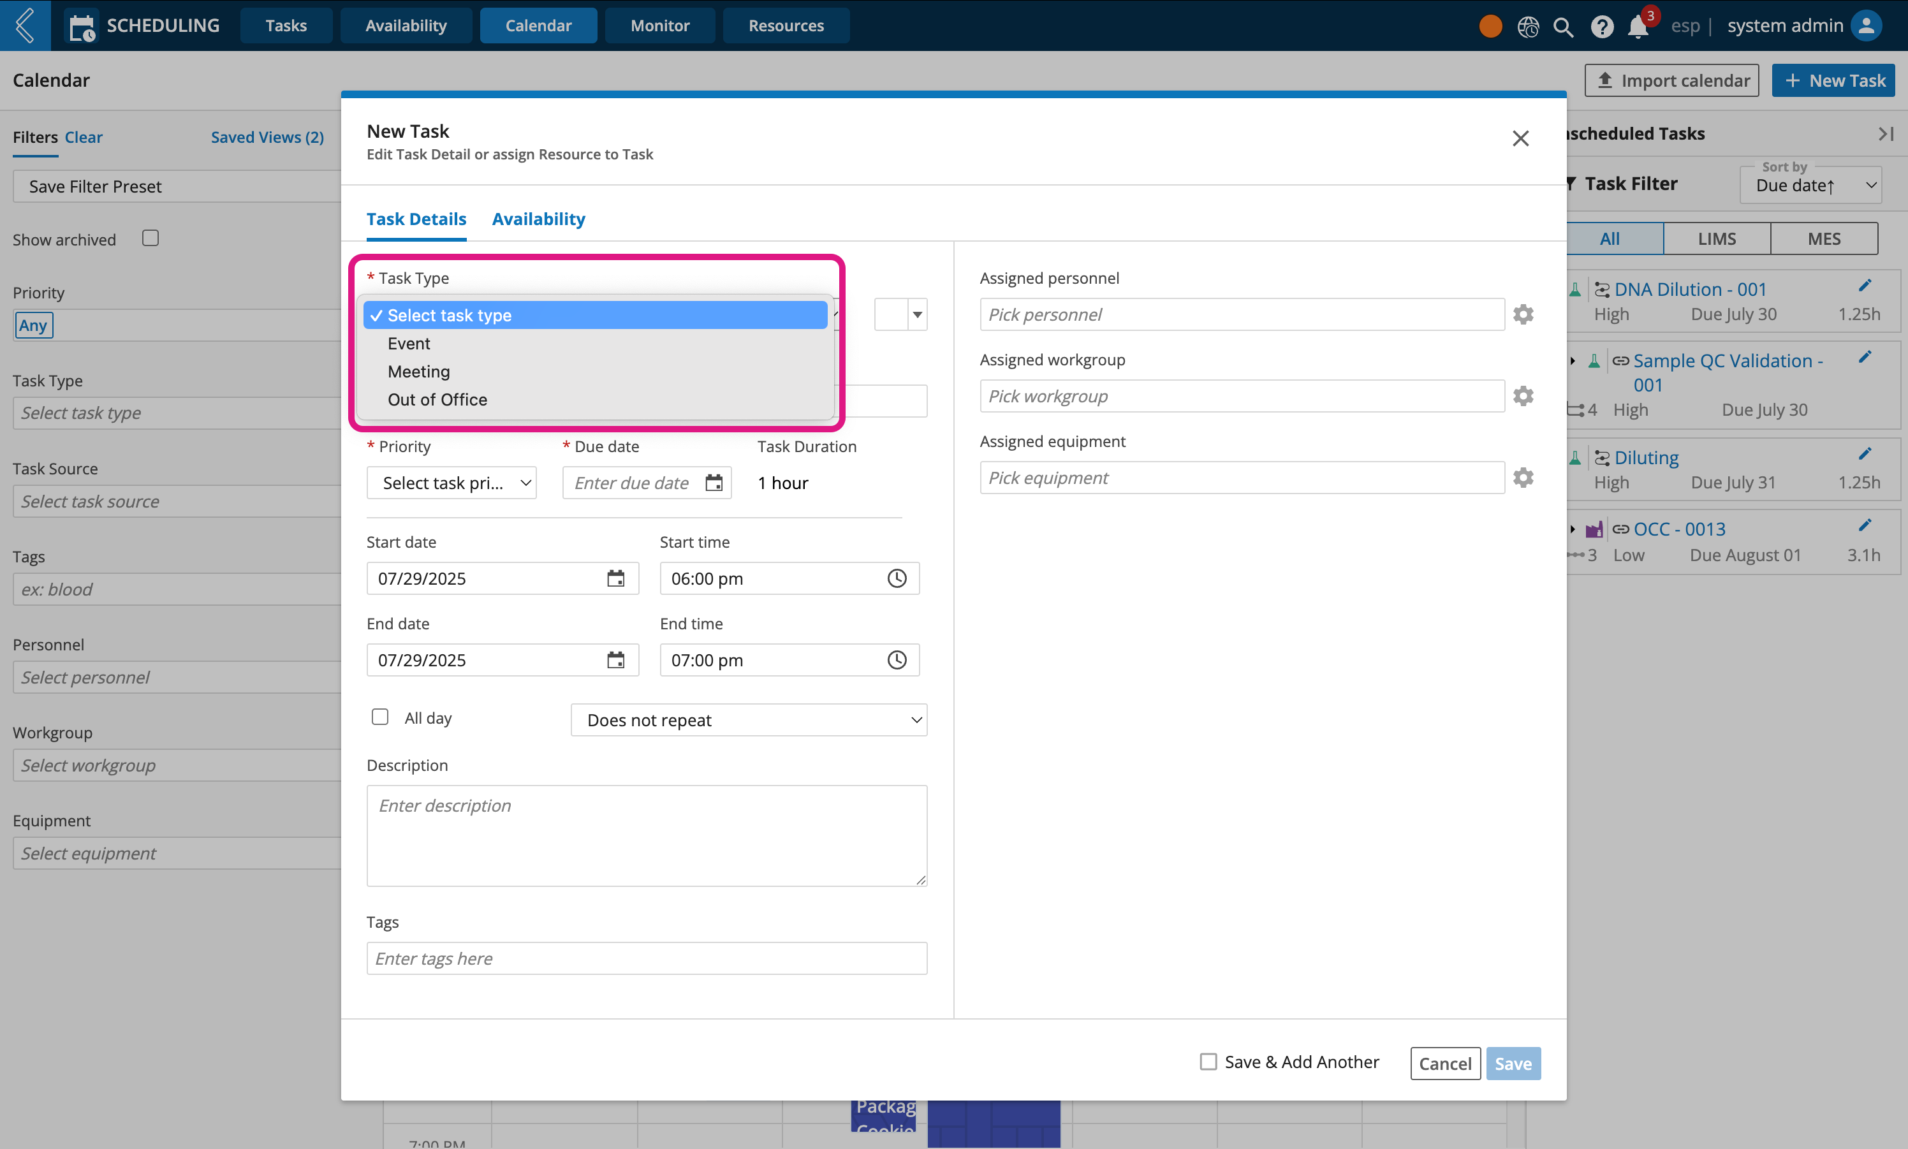The height and width of the screenshot is (1149, 1908).
Task: Click the Pick personnel field
Action: pos(1242,314)
